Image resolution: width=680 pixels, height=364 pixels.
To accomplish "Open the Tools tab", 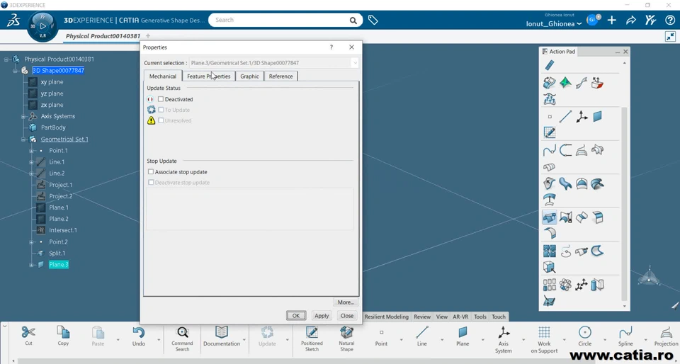I will (x=480, y=317).
